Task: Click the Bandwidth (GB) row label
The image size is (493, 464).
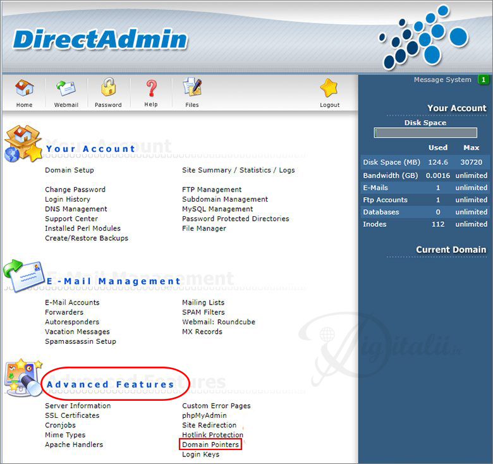Action: click(391, 175)
